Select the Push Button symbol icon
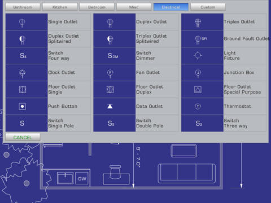 pyautogui.click(x=23, y=107)
